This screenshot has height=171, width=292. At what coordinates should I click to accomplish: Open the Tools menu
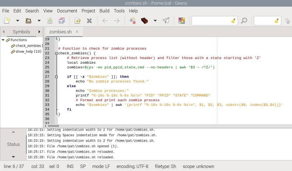[119, 11]
